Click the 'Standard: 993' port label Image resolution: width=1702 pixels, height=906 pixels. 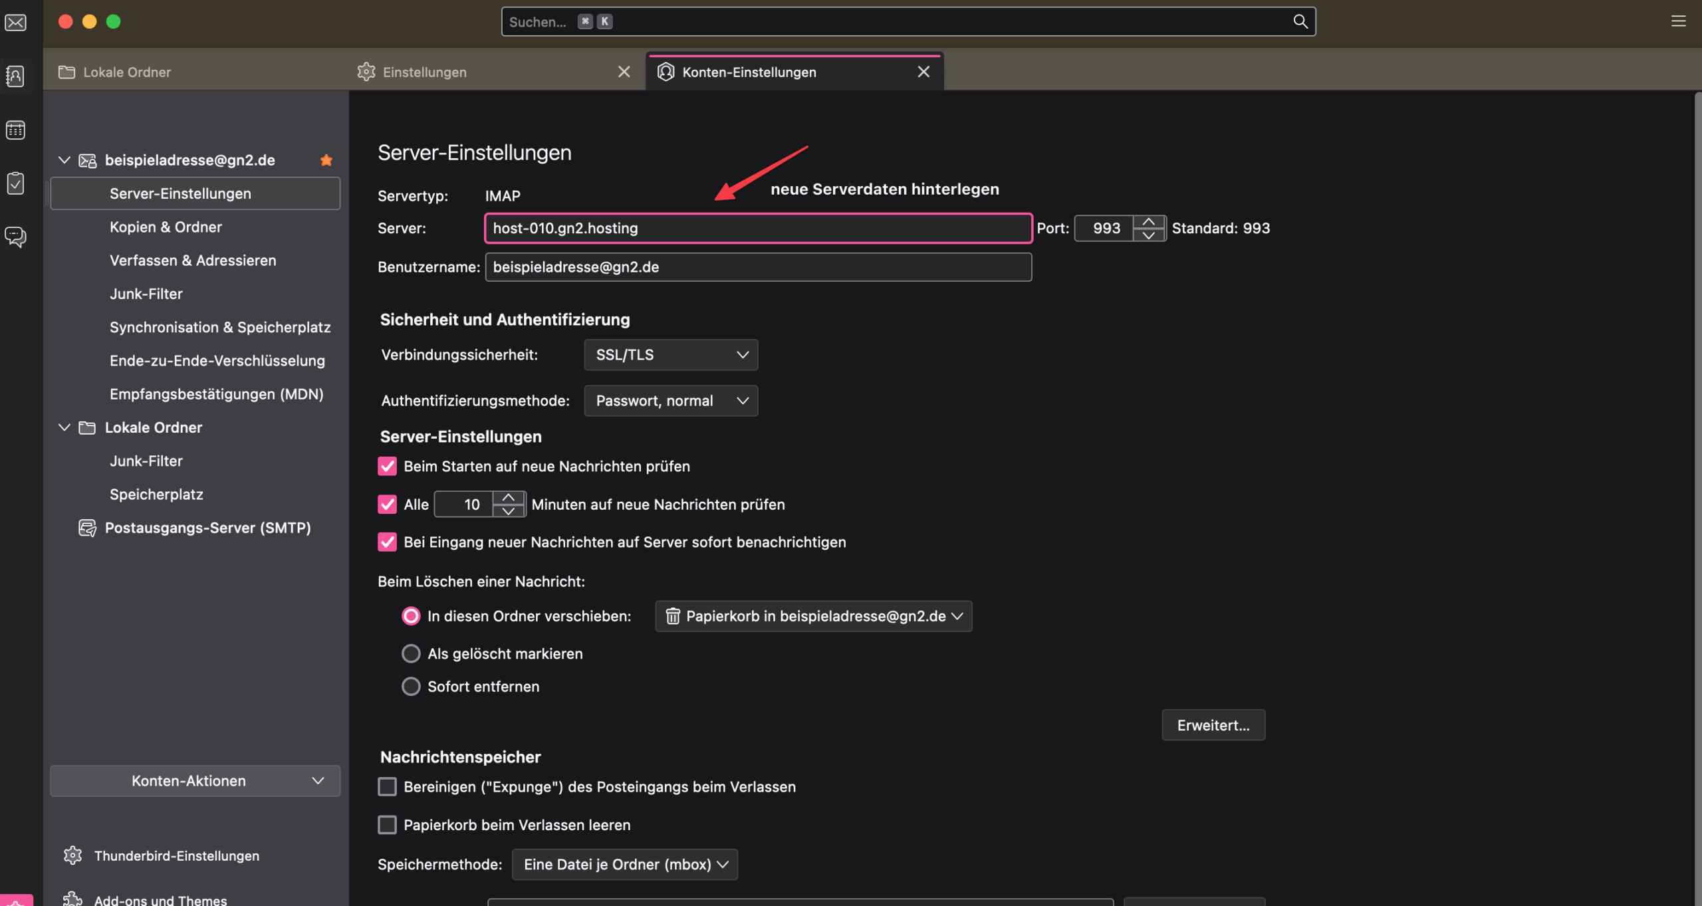[x=1221, y=228]
